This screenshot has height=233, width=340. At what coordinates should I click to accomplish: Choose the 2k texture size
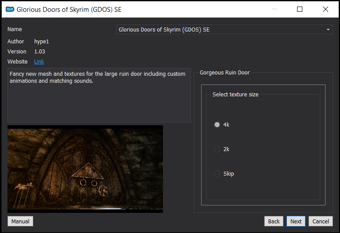tap(221, 149)
